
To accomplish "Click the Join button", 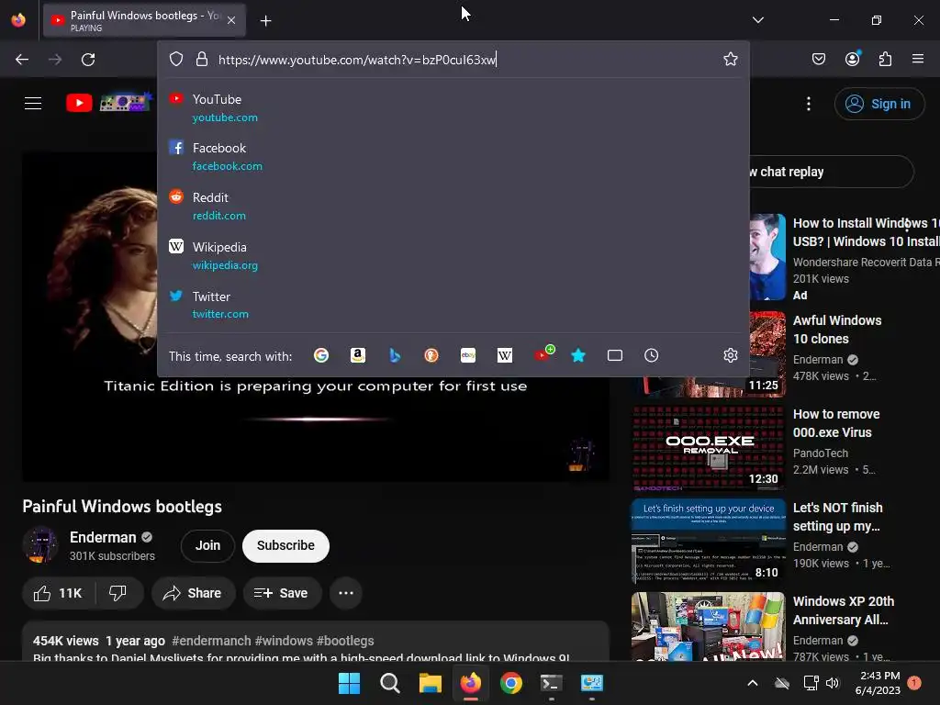I will 207,545.
